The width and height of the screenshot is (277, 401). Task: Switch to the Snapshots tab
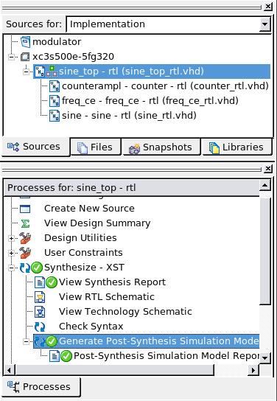tap(161, 147)
